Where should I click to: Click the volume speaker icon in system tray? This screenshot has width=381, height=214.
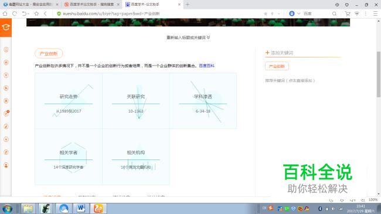tap(334, 209)
